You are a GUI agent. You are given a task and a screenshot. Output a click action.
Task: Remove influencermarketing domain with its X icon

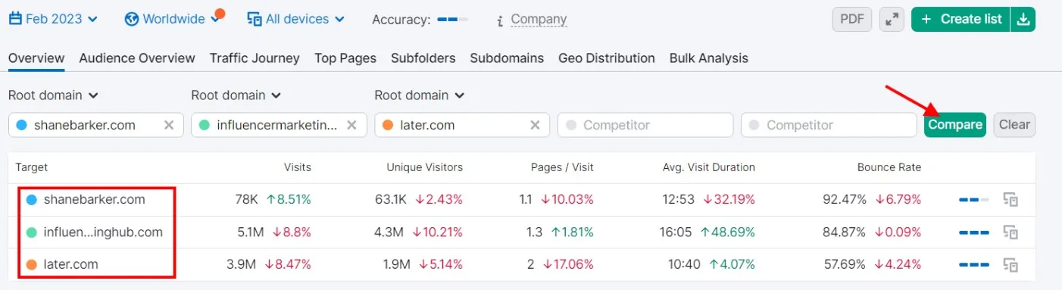[352, 125]
